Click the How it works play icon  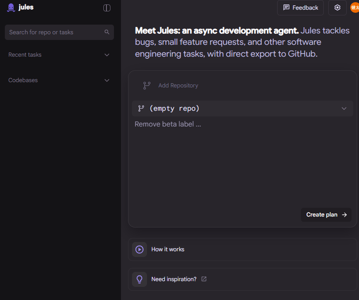[x=139, y=249]
